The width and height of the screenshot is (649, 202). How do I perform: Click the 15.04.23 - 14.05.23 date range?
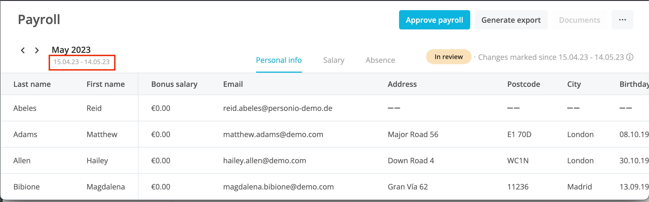(82, 62)
